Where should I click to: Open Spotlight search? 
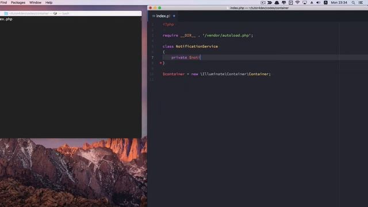click(353, 2)
